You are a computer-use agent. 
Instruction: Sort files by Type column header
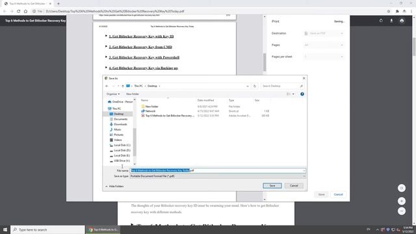click(231, 100)
